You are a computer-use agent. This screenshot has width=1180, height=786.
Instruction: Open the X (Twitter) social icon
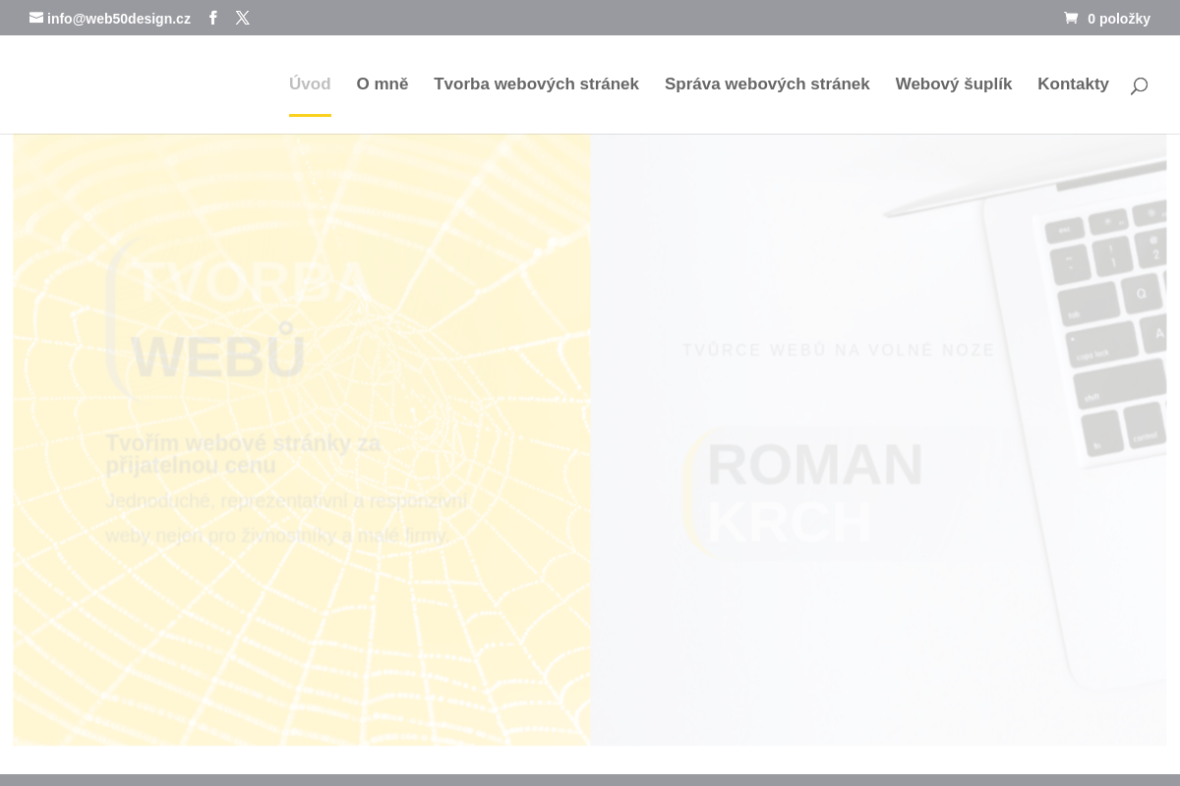243,18
